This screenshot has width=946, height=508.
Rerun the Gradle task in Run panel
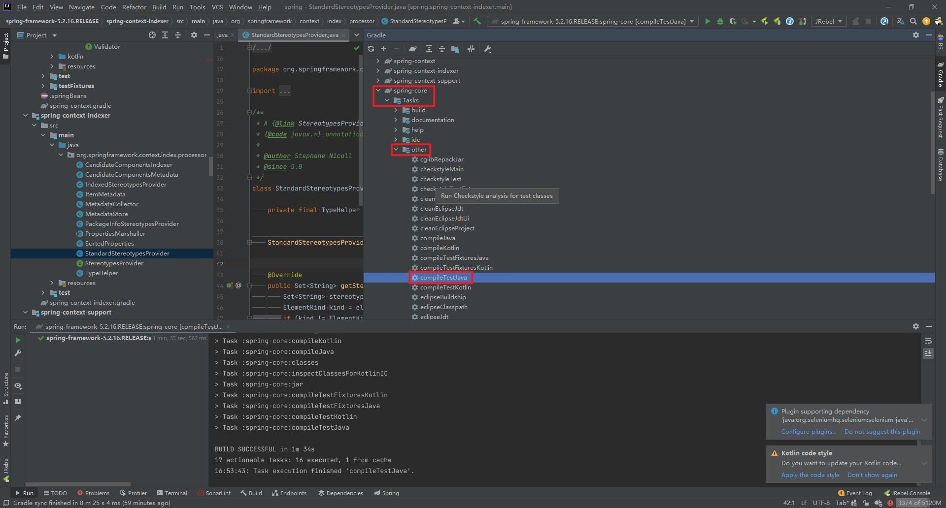tap(18, 340)
